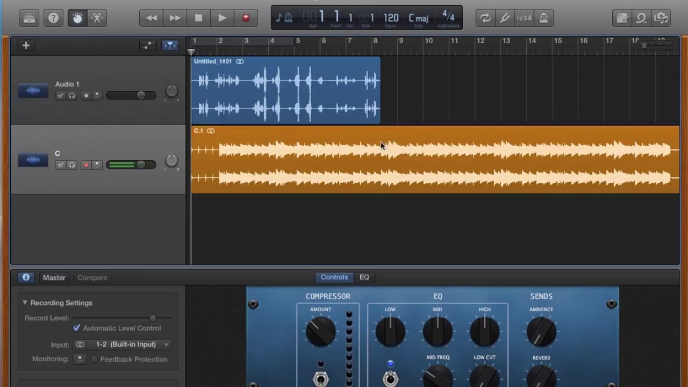
Task: Toggle the stereo input format button
Action: tap(80, 345)
